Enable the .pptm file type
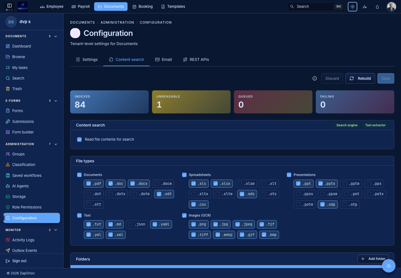401x278 pixels. (345, 183)
